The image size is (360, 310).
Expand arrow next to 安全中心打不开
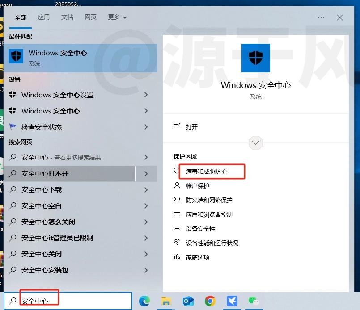tap(146, 174)
